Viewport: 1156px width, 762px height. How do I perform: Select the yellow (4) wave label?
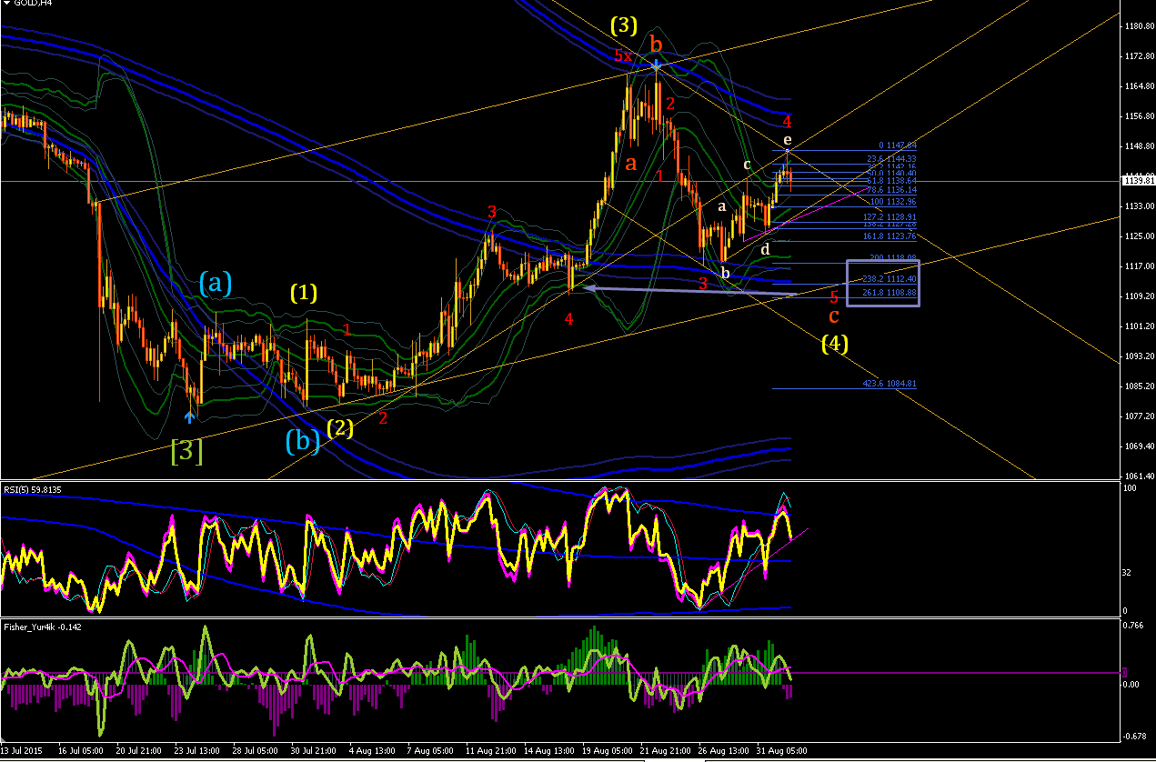pyautogui.click(x=835, y=344)
